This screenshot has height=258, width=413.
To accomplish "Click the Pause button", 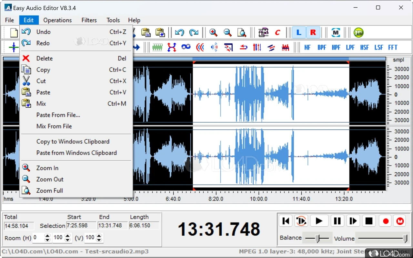I will [x=337, y=221].
